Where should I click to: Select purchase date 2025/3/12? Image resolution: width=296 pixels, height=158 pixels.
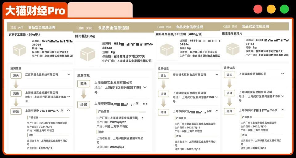point(45,148)
